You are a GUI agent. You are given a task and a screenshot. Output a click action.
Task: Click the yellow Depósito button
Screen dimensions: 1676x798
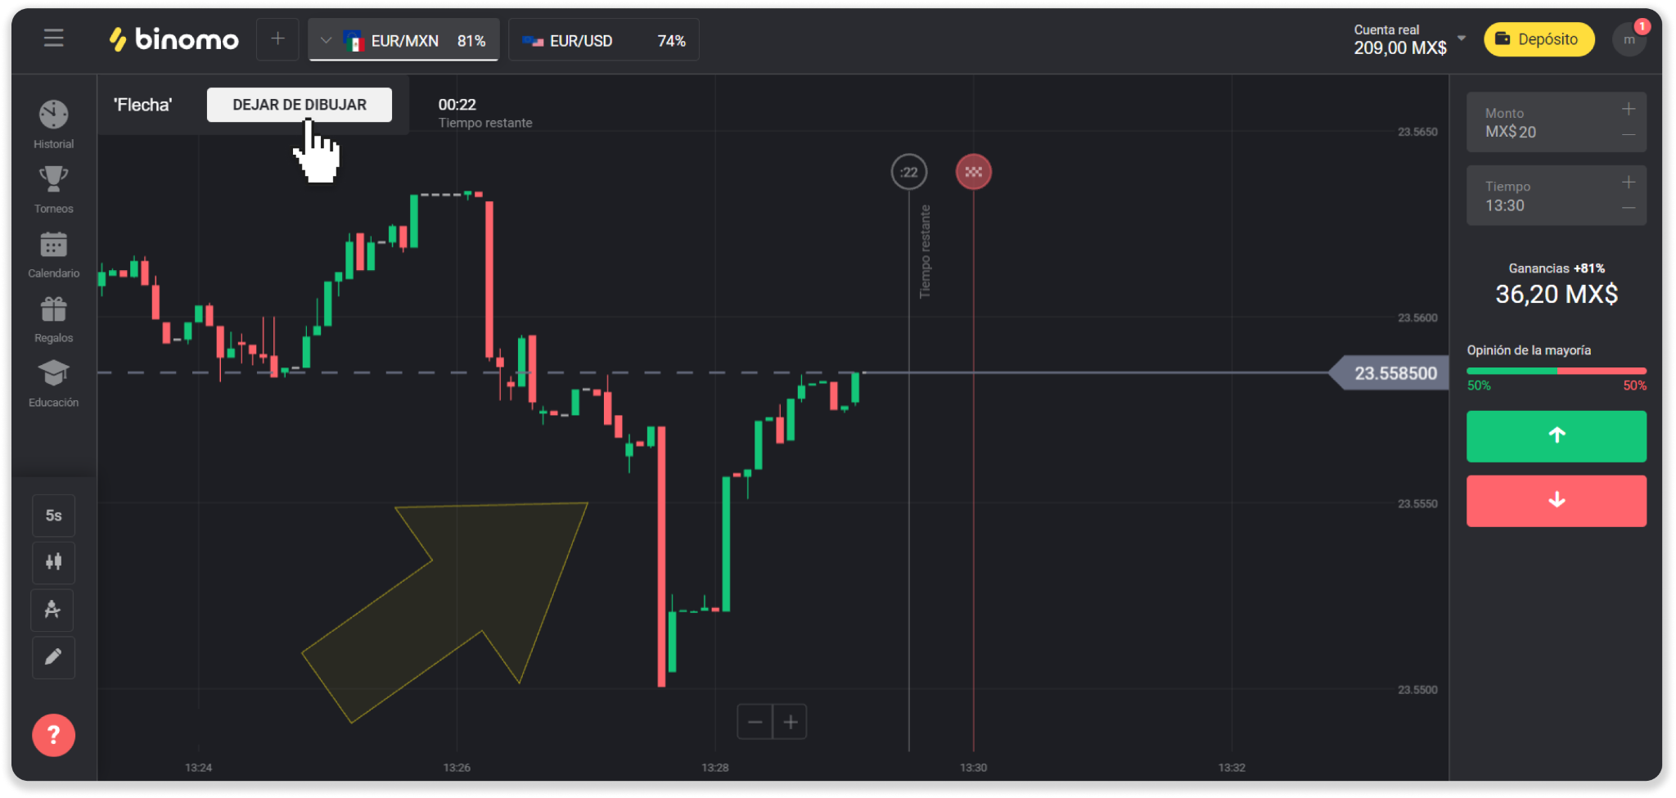pyautogui.click(x=1539, y=39)
